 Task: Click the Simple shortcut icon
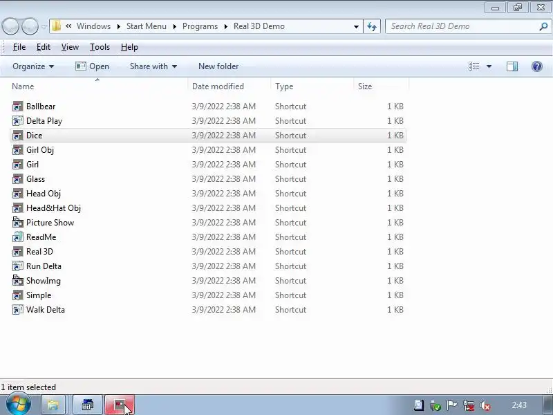pos(18,295)
